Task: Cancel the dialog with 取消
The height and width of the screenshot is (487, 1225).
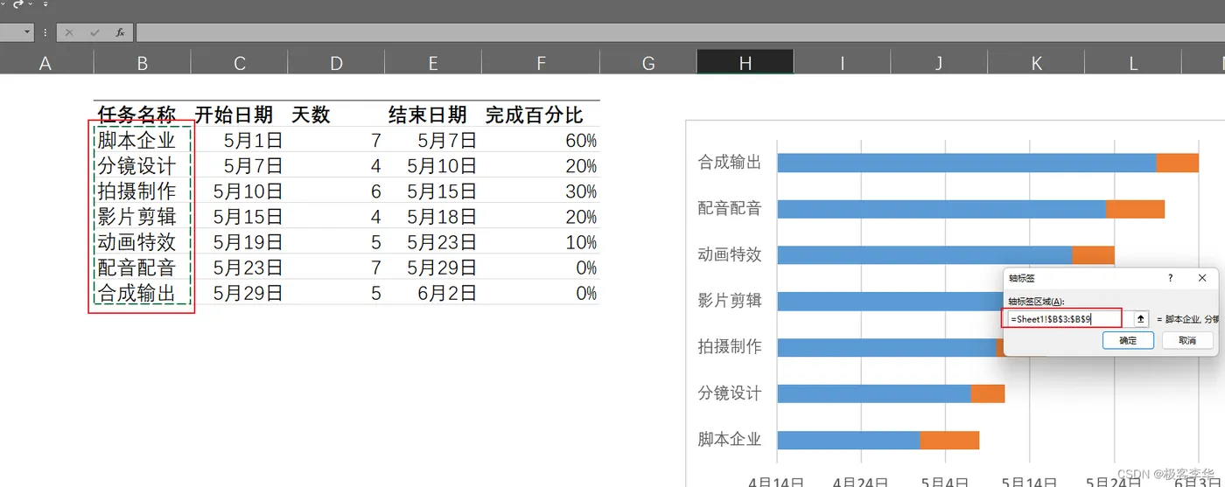Action: (1187, 340)
